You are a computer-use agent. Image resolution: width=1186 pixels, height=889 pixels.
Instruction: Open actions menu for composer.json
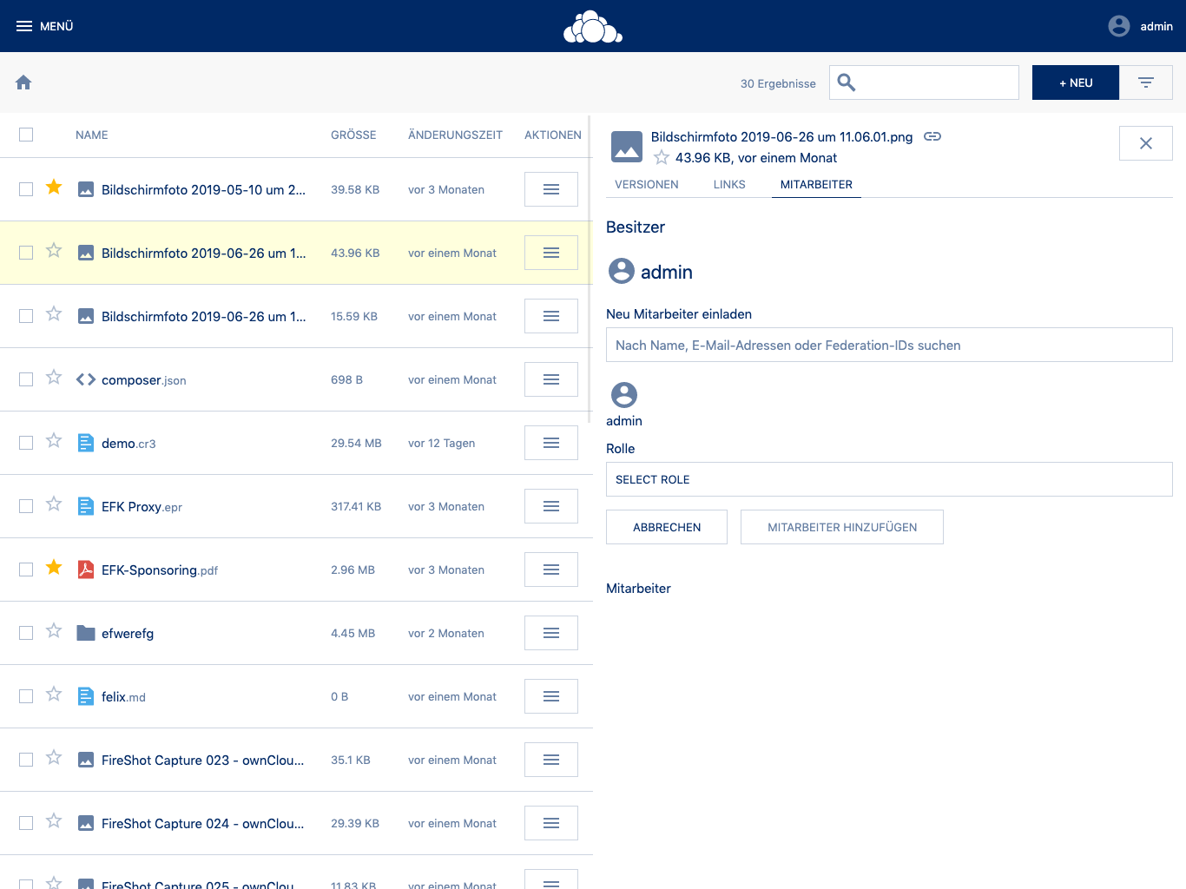click(x=551, y=379)
